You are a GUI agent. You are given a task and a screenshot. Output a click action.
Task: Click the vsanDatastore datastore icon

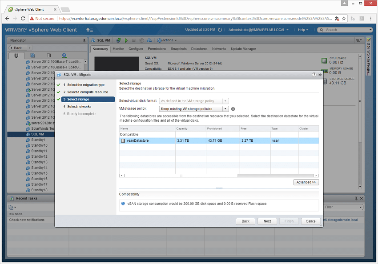point(123,141)
